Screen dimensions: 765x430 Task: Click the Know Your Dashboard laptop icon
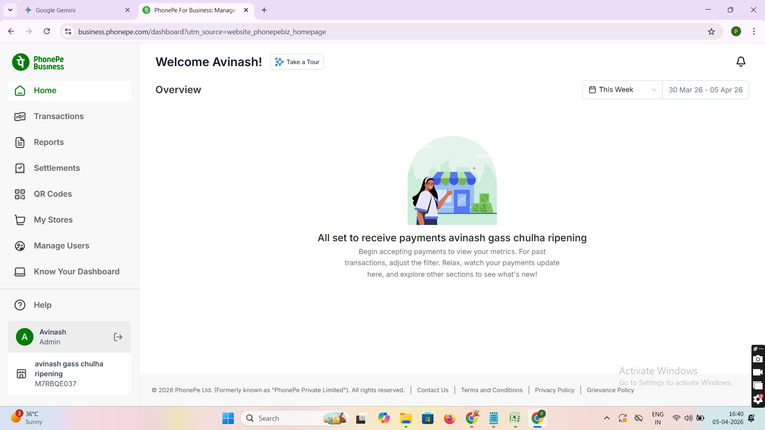click(x=20, y=272)
